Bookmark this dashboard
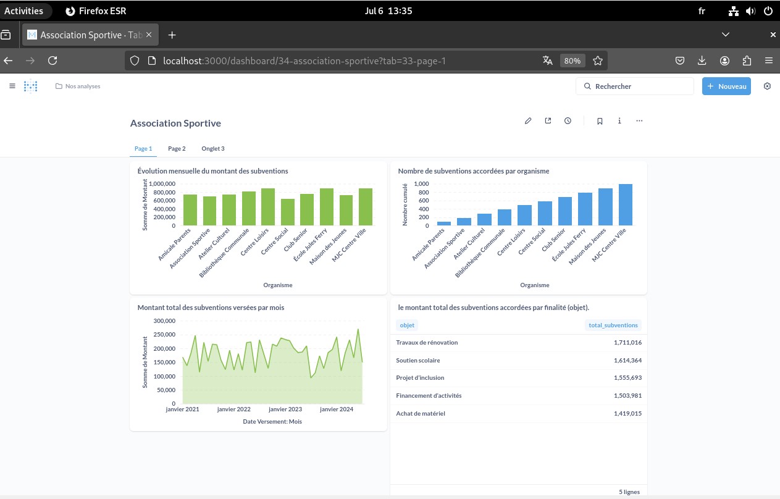The width and height of the screenshot is (780, 499). click(600, 121)
